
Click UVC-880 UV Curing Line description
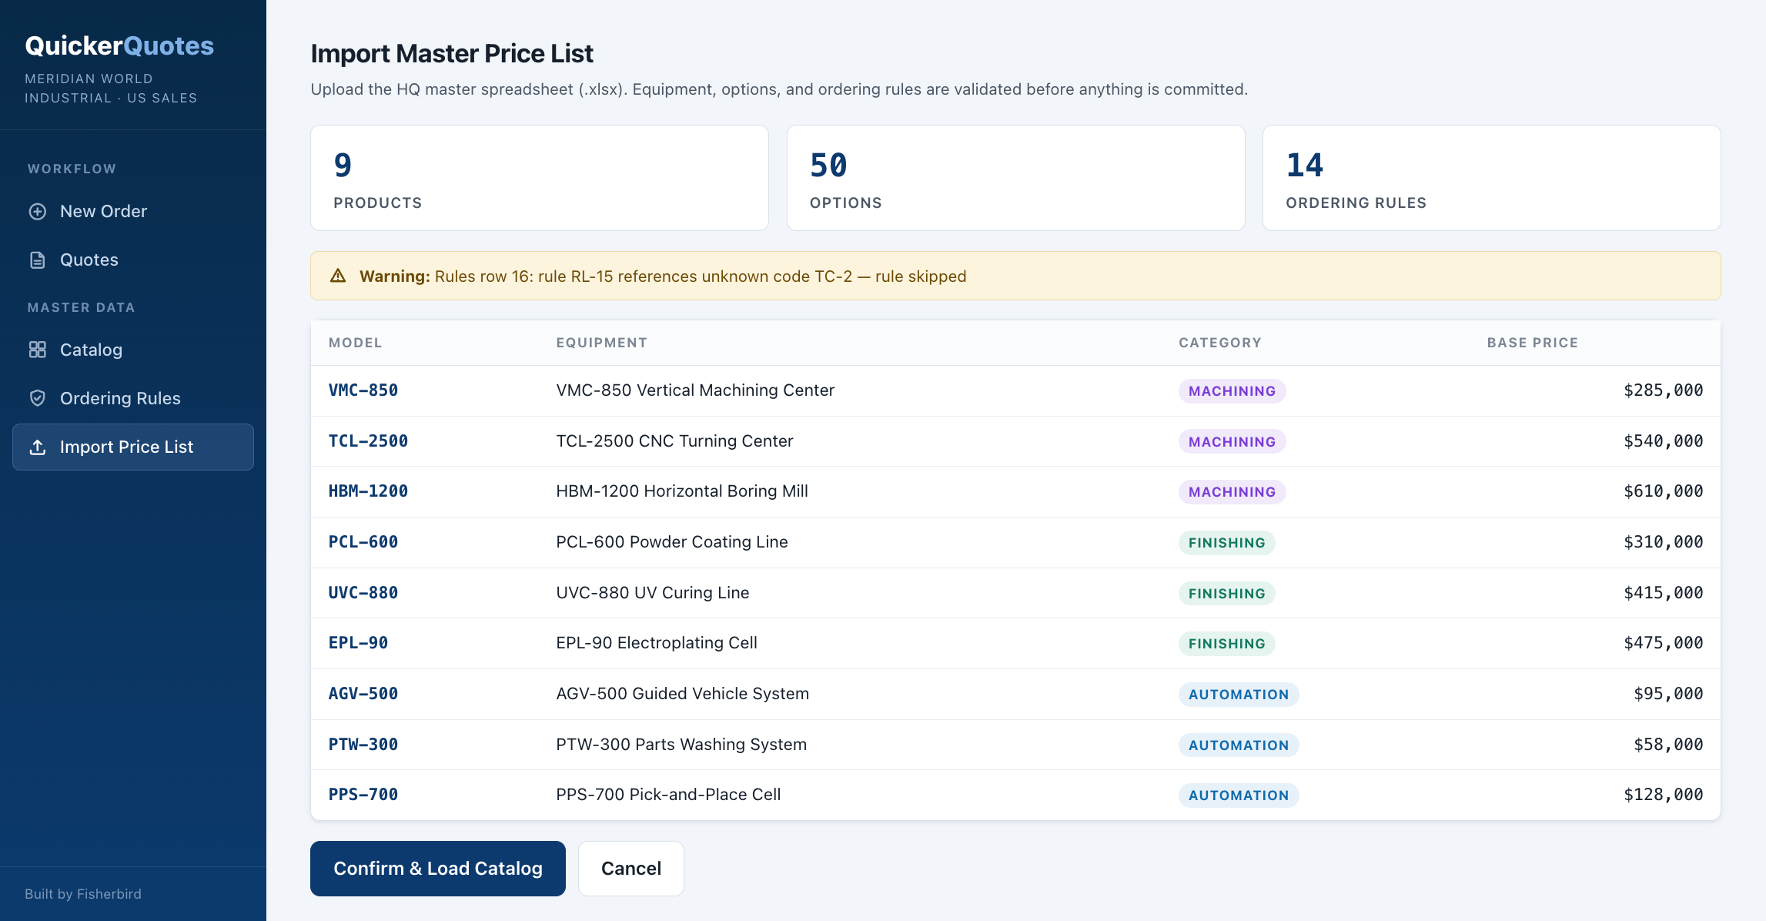[x=653, y=593]
